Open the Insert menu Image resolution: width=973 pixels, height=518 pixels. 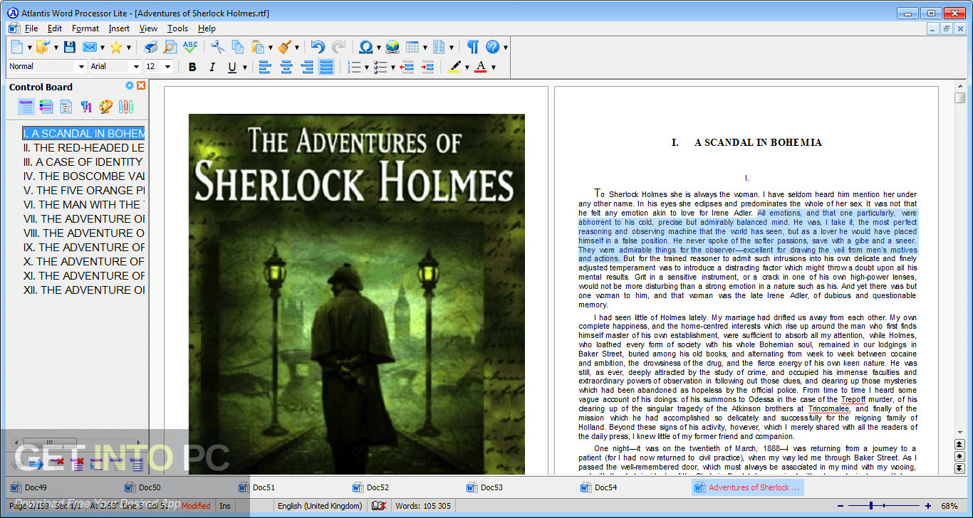(119, 28)
